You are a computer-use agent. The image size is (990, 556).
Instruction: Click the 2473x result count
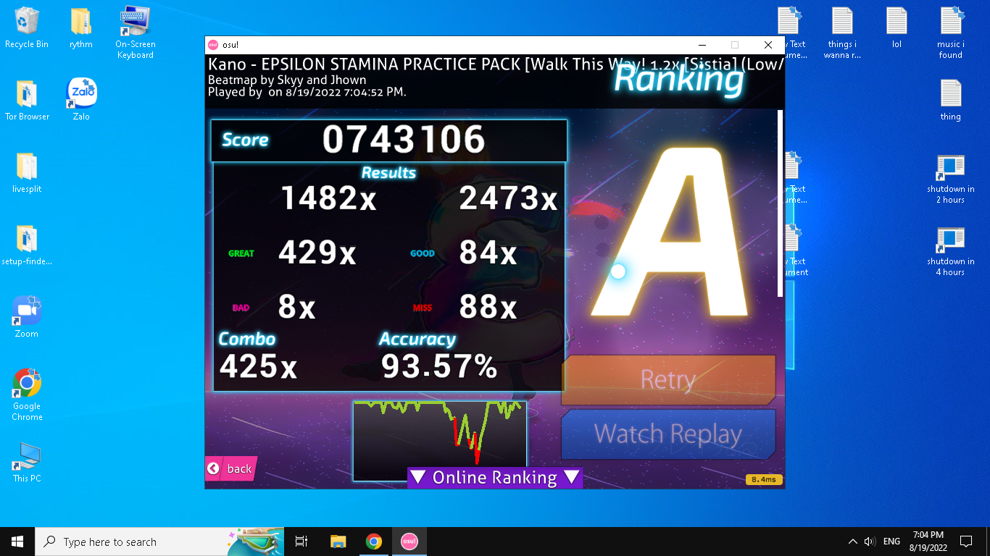[508, 198]
